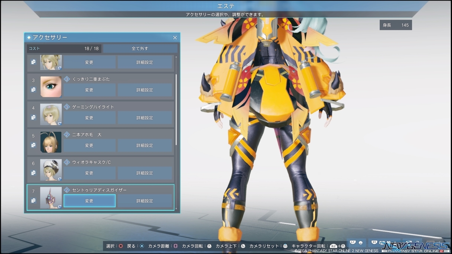Click the circle icon beside 選択
This screenshot has width=452, height=254.
tap(121, 246)
